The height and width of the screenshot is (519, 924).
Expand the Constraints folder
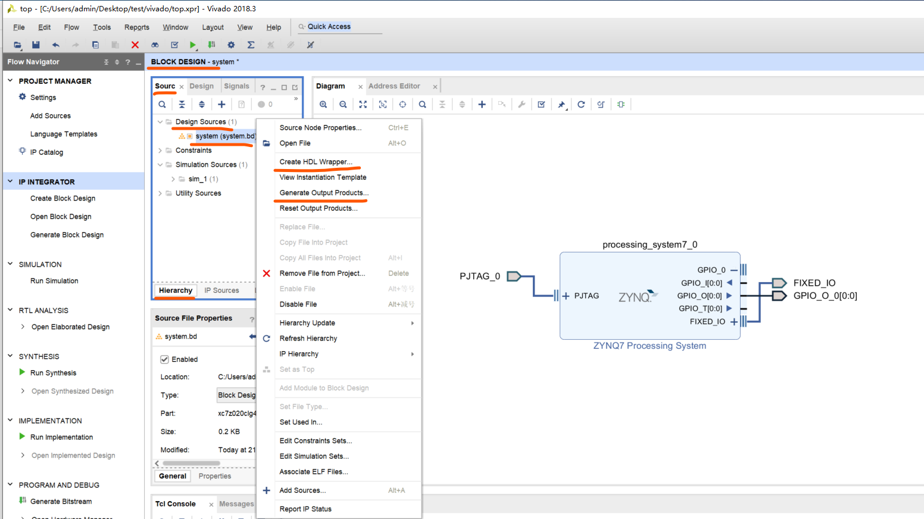pos(160,151)
